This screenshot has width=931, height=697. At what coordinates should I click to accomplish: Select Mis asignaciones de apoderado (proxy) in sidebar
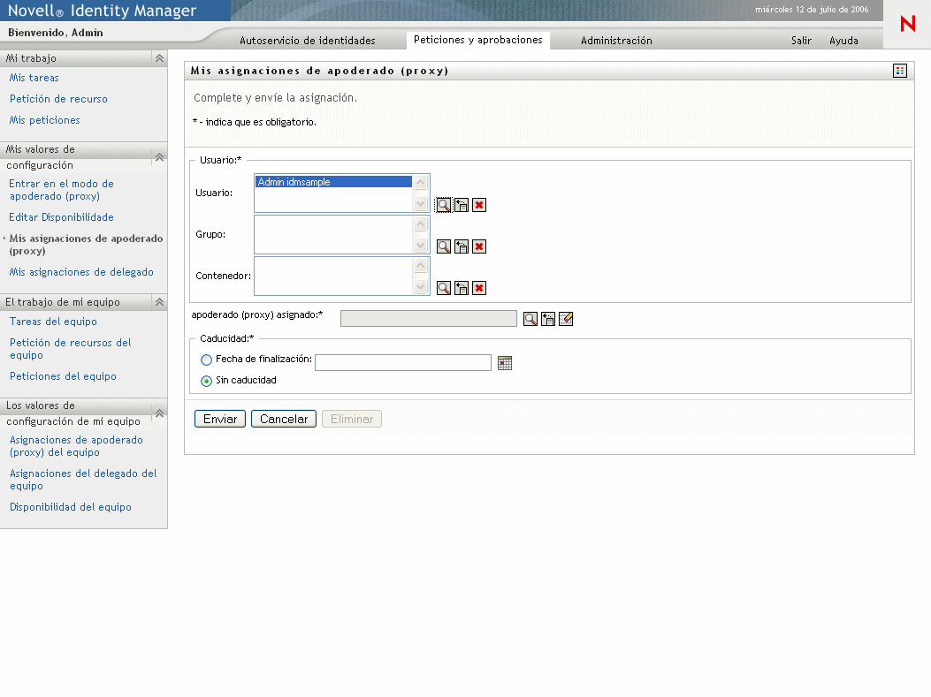pyautogui.click(x=86, y=245)
